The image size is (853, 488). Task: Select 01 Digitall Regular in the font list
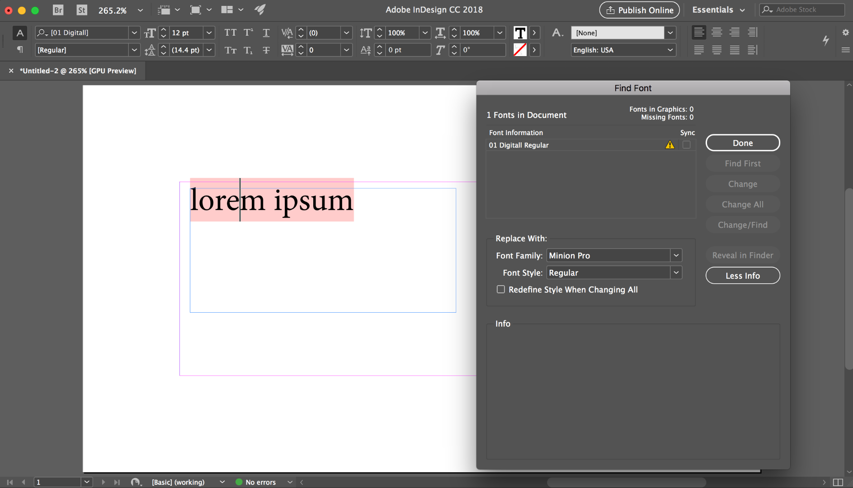point(518,145)
